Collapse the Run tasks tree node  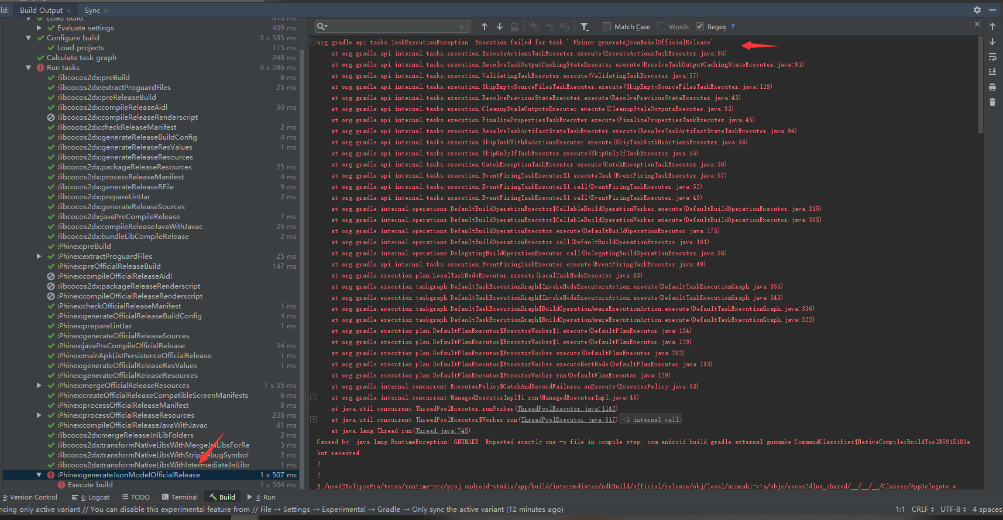pos(29,68)
